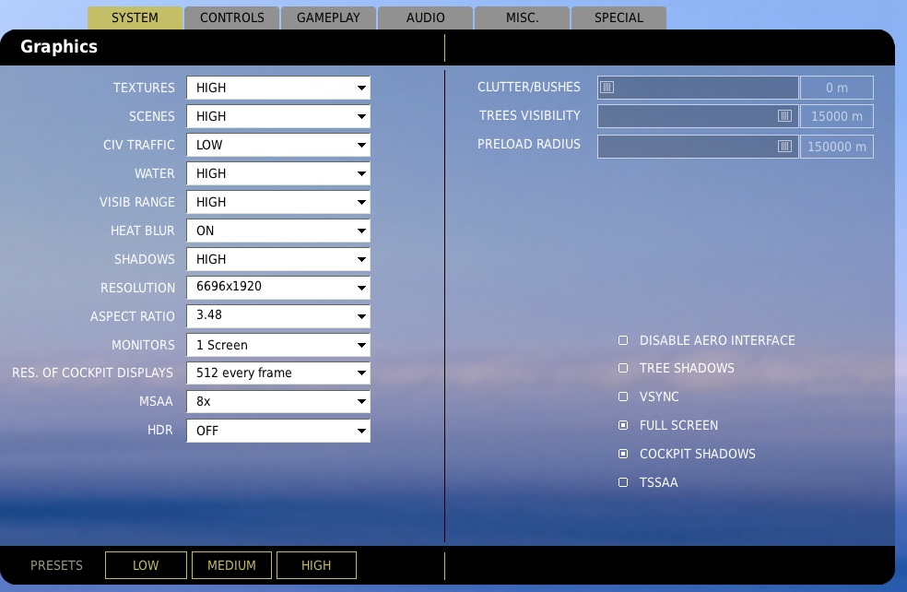Screen dimensions: 907x592
Task: Enable the TSSAA checkbox
Action: tap(623, 482)
